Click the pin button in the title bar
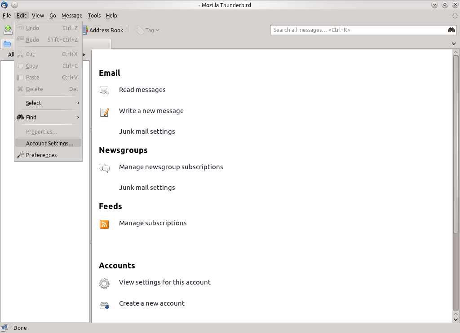The width and height of the screenshot is (460, 333). [14, 4]
